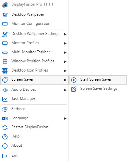Click the About info icon
127x161 pixels.
click(x=5, y=146)
